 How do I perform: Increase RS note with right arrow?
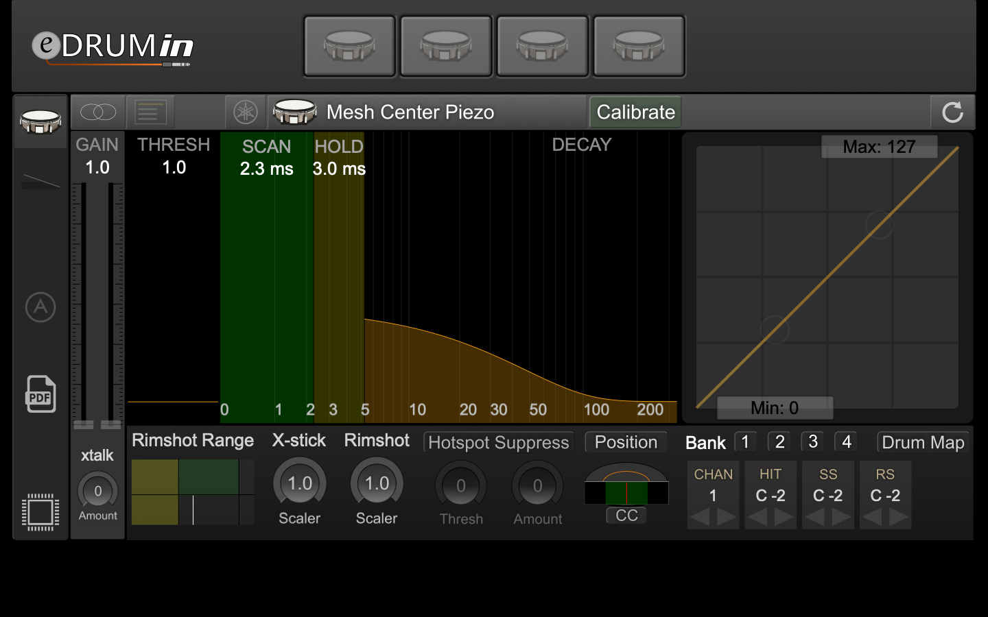tap(899, 518)
